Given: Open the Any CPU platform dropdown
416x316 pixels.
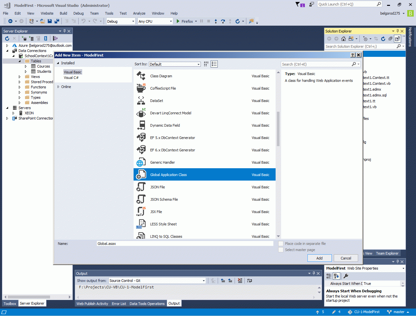Looking at the screenshot, I should (155, 21).
